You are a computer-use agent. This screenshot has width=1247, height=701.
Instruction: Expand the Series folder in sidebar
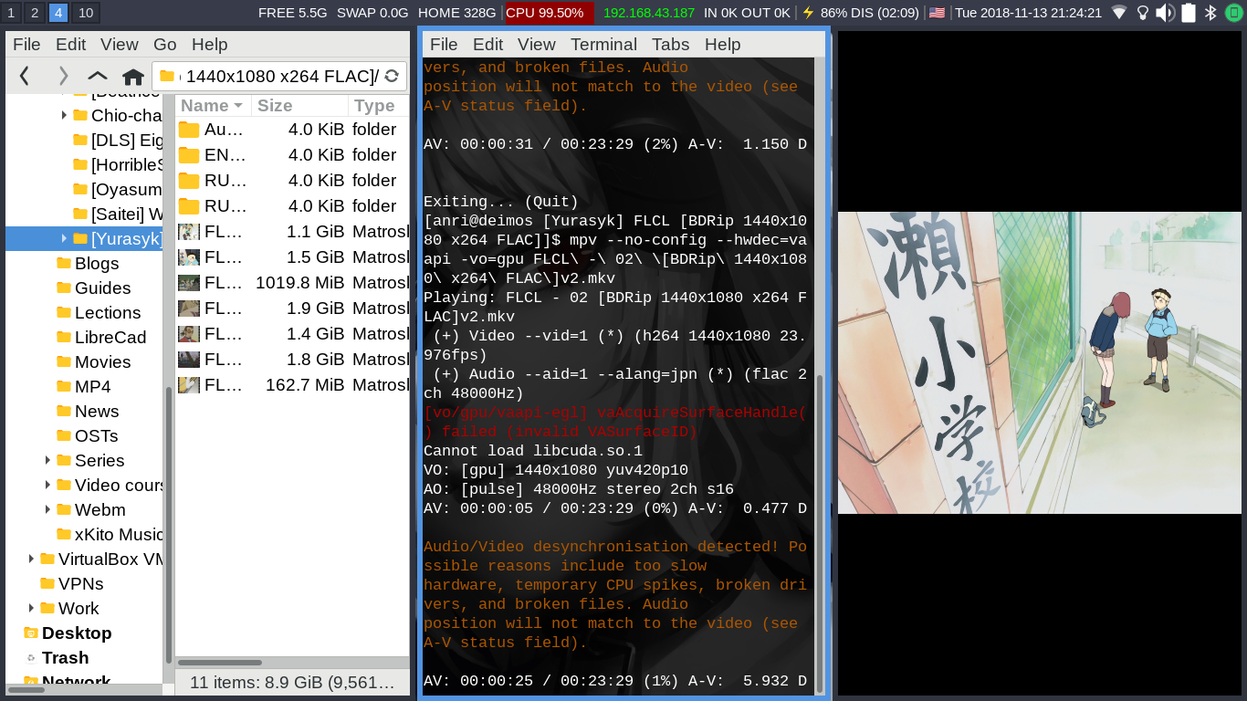click(x=47, y=460)
